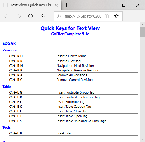The width and height of the screenshot is (145, 142).
Task: Open the Settings and more ellipsis menu
Action: pos(139,16)
